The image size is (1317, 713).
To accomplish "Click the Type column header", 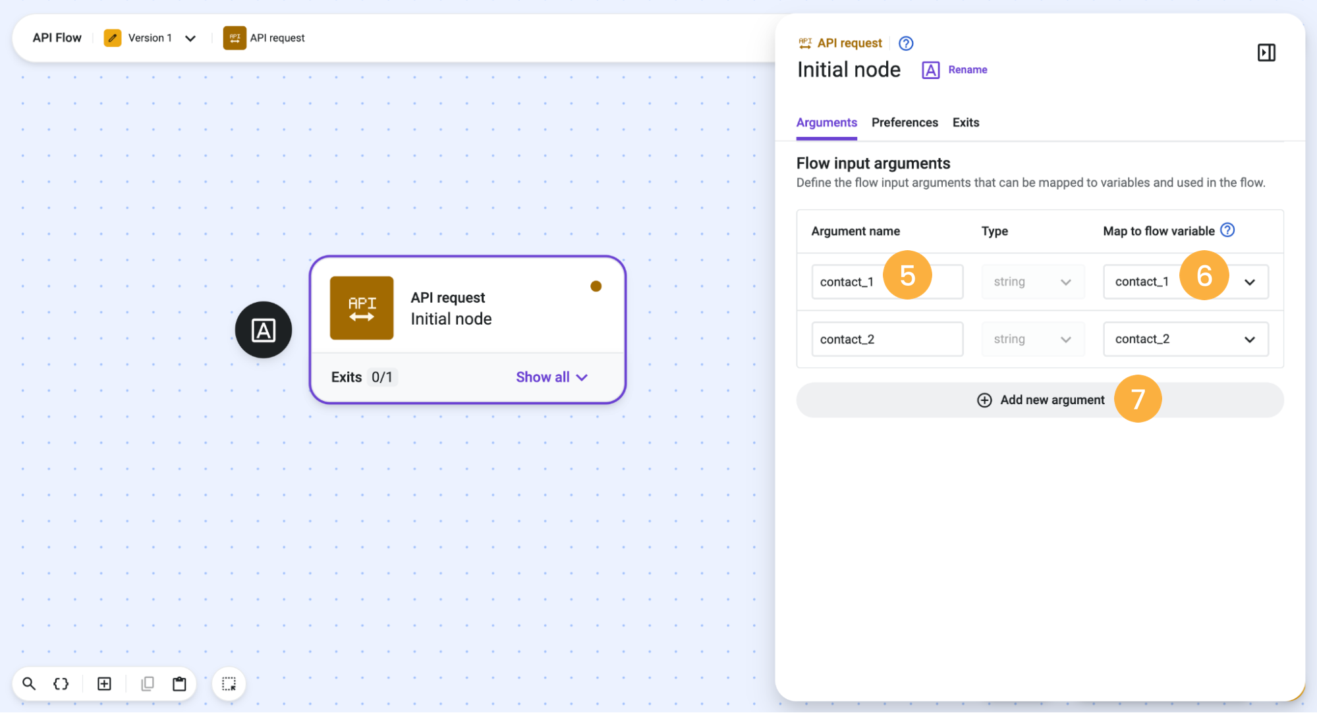I will pyautogui.click(x=994, y=231).
